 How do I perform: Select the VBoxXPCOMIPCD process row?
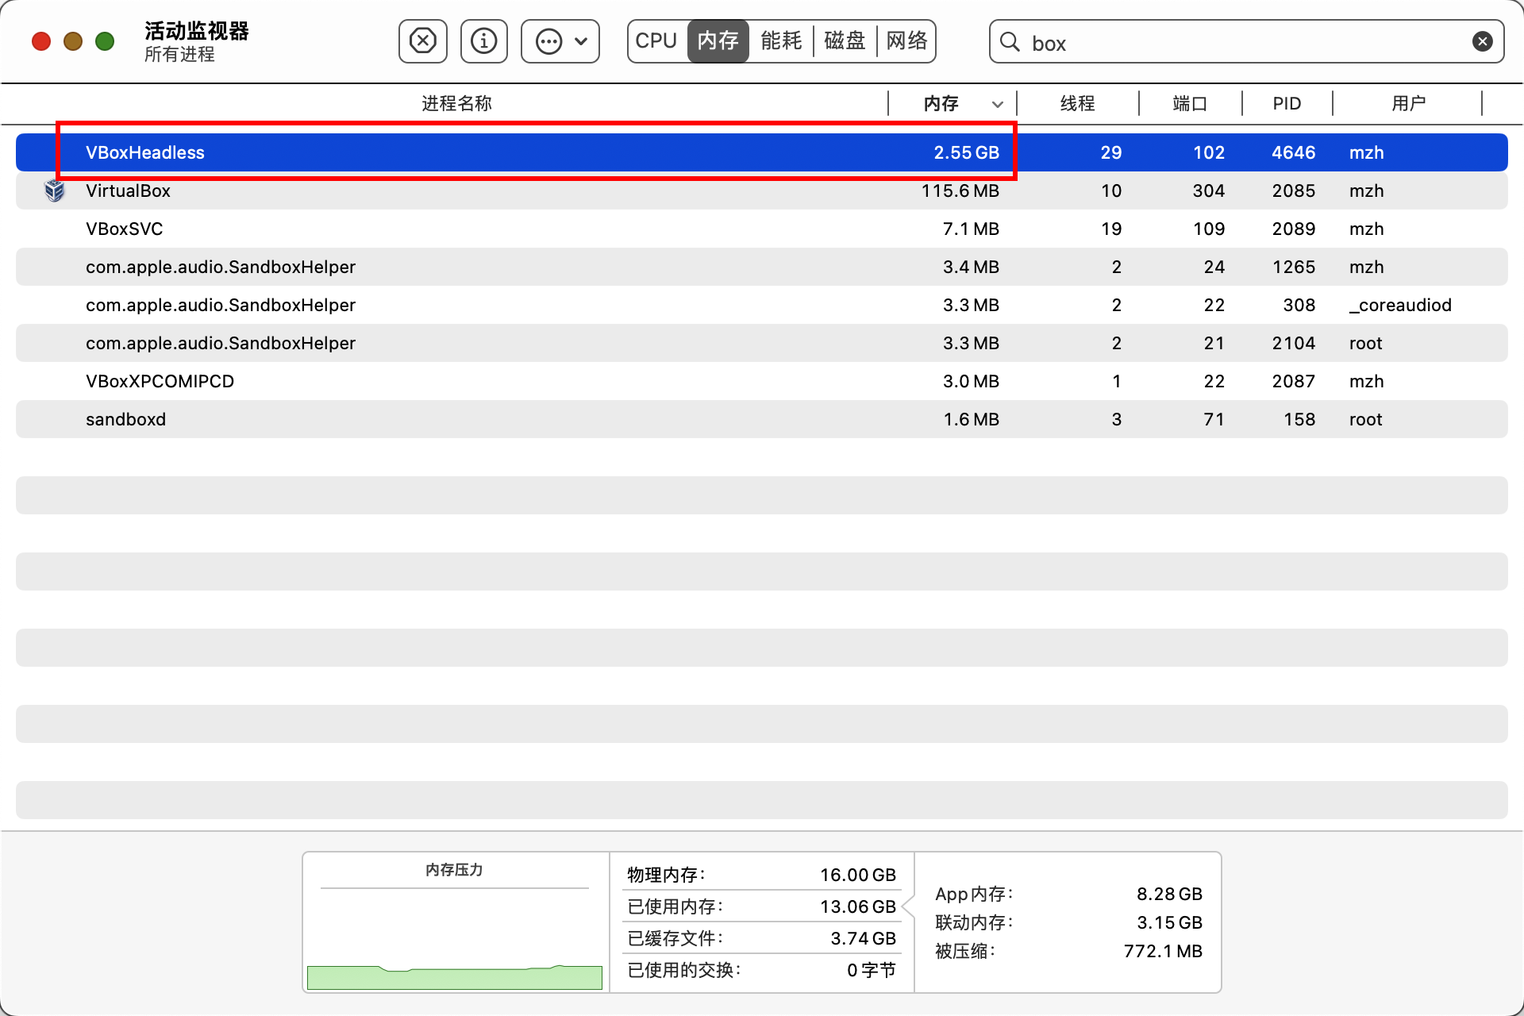coord(762,381)
